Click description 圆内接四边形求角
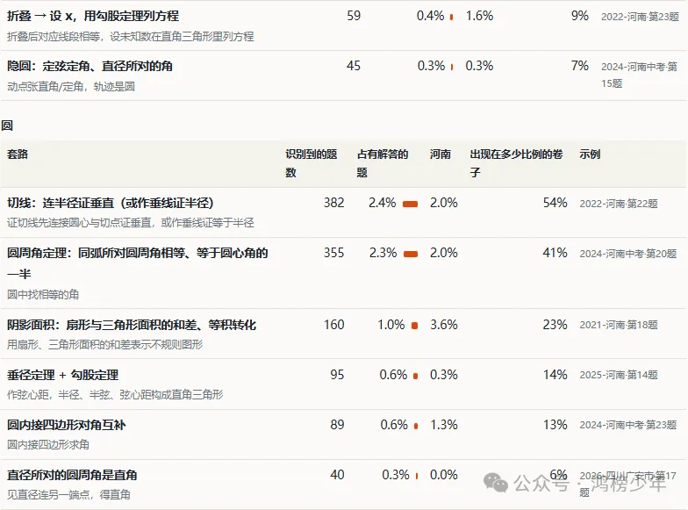This screenshot has height=510, width=688. pyautogui.click(x=47, y=444)
